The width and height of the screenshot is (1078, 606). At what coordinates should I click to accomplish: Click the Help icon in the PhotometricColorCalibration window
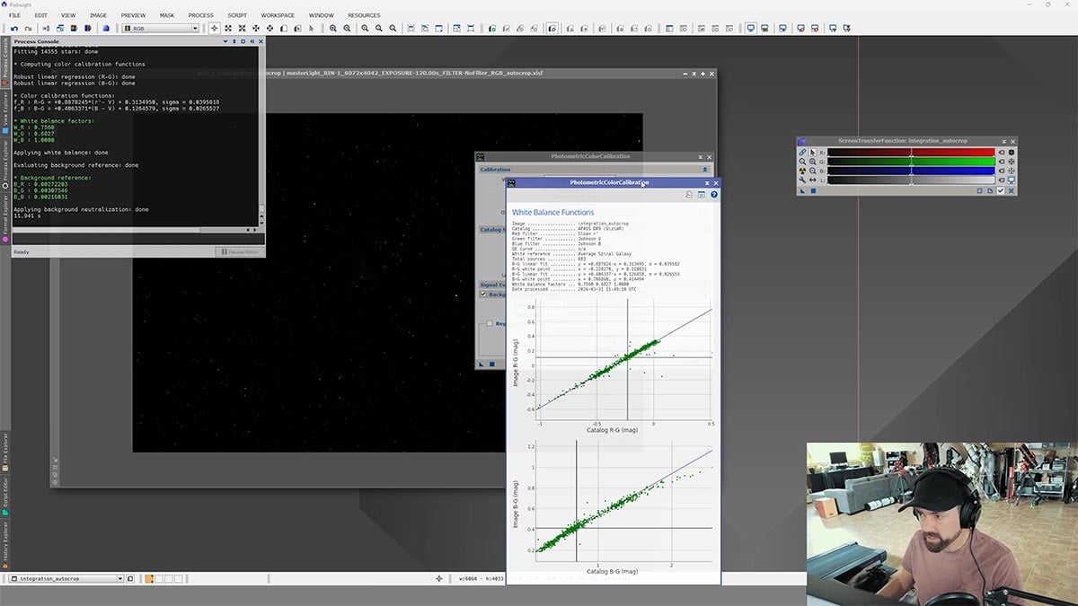click(714, 194)
